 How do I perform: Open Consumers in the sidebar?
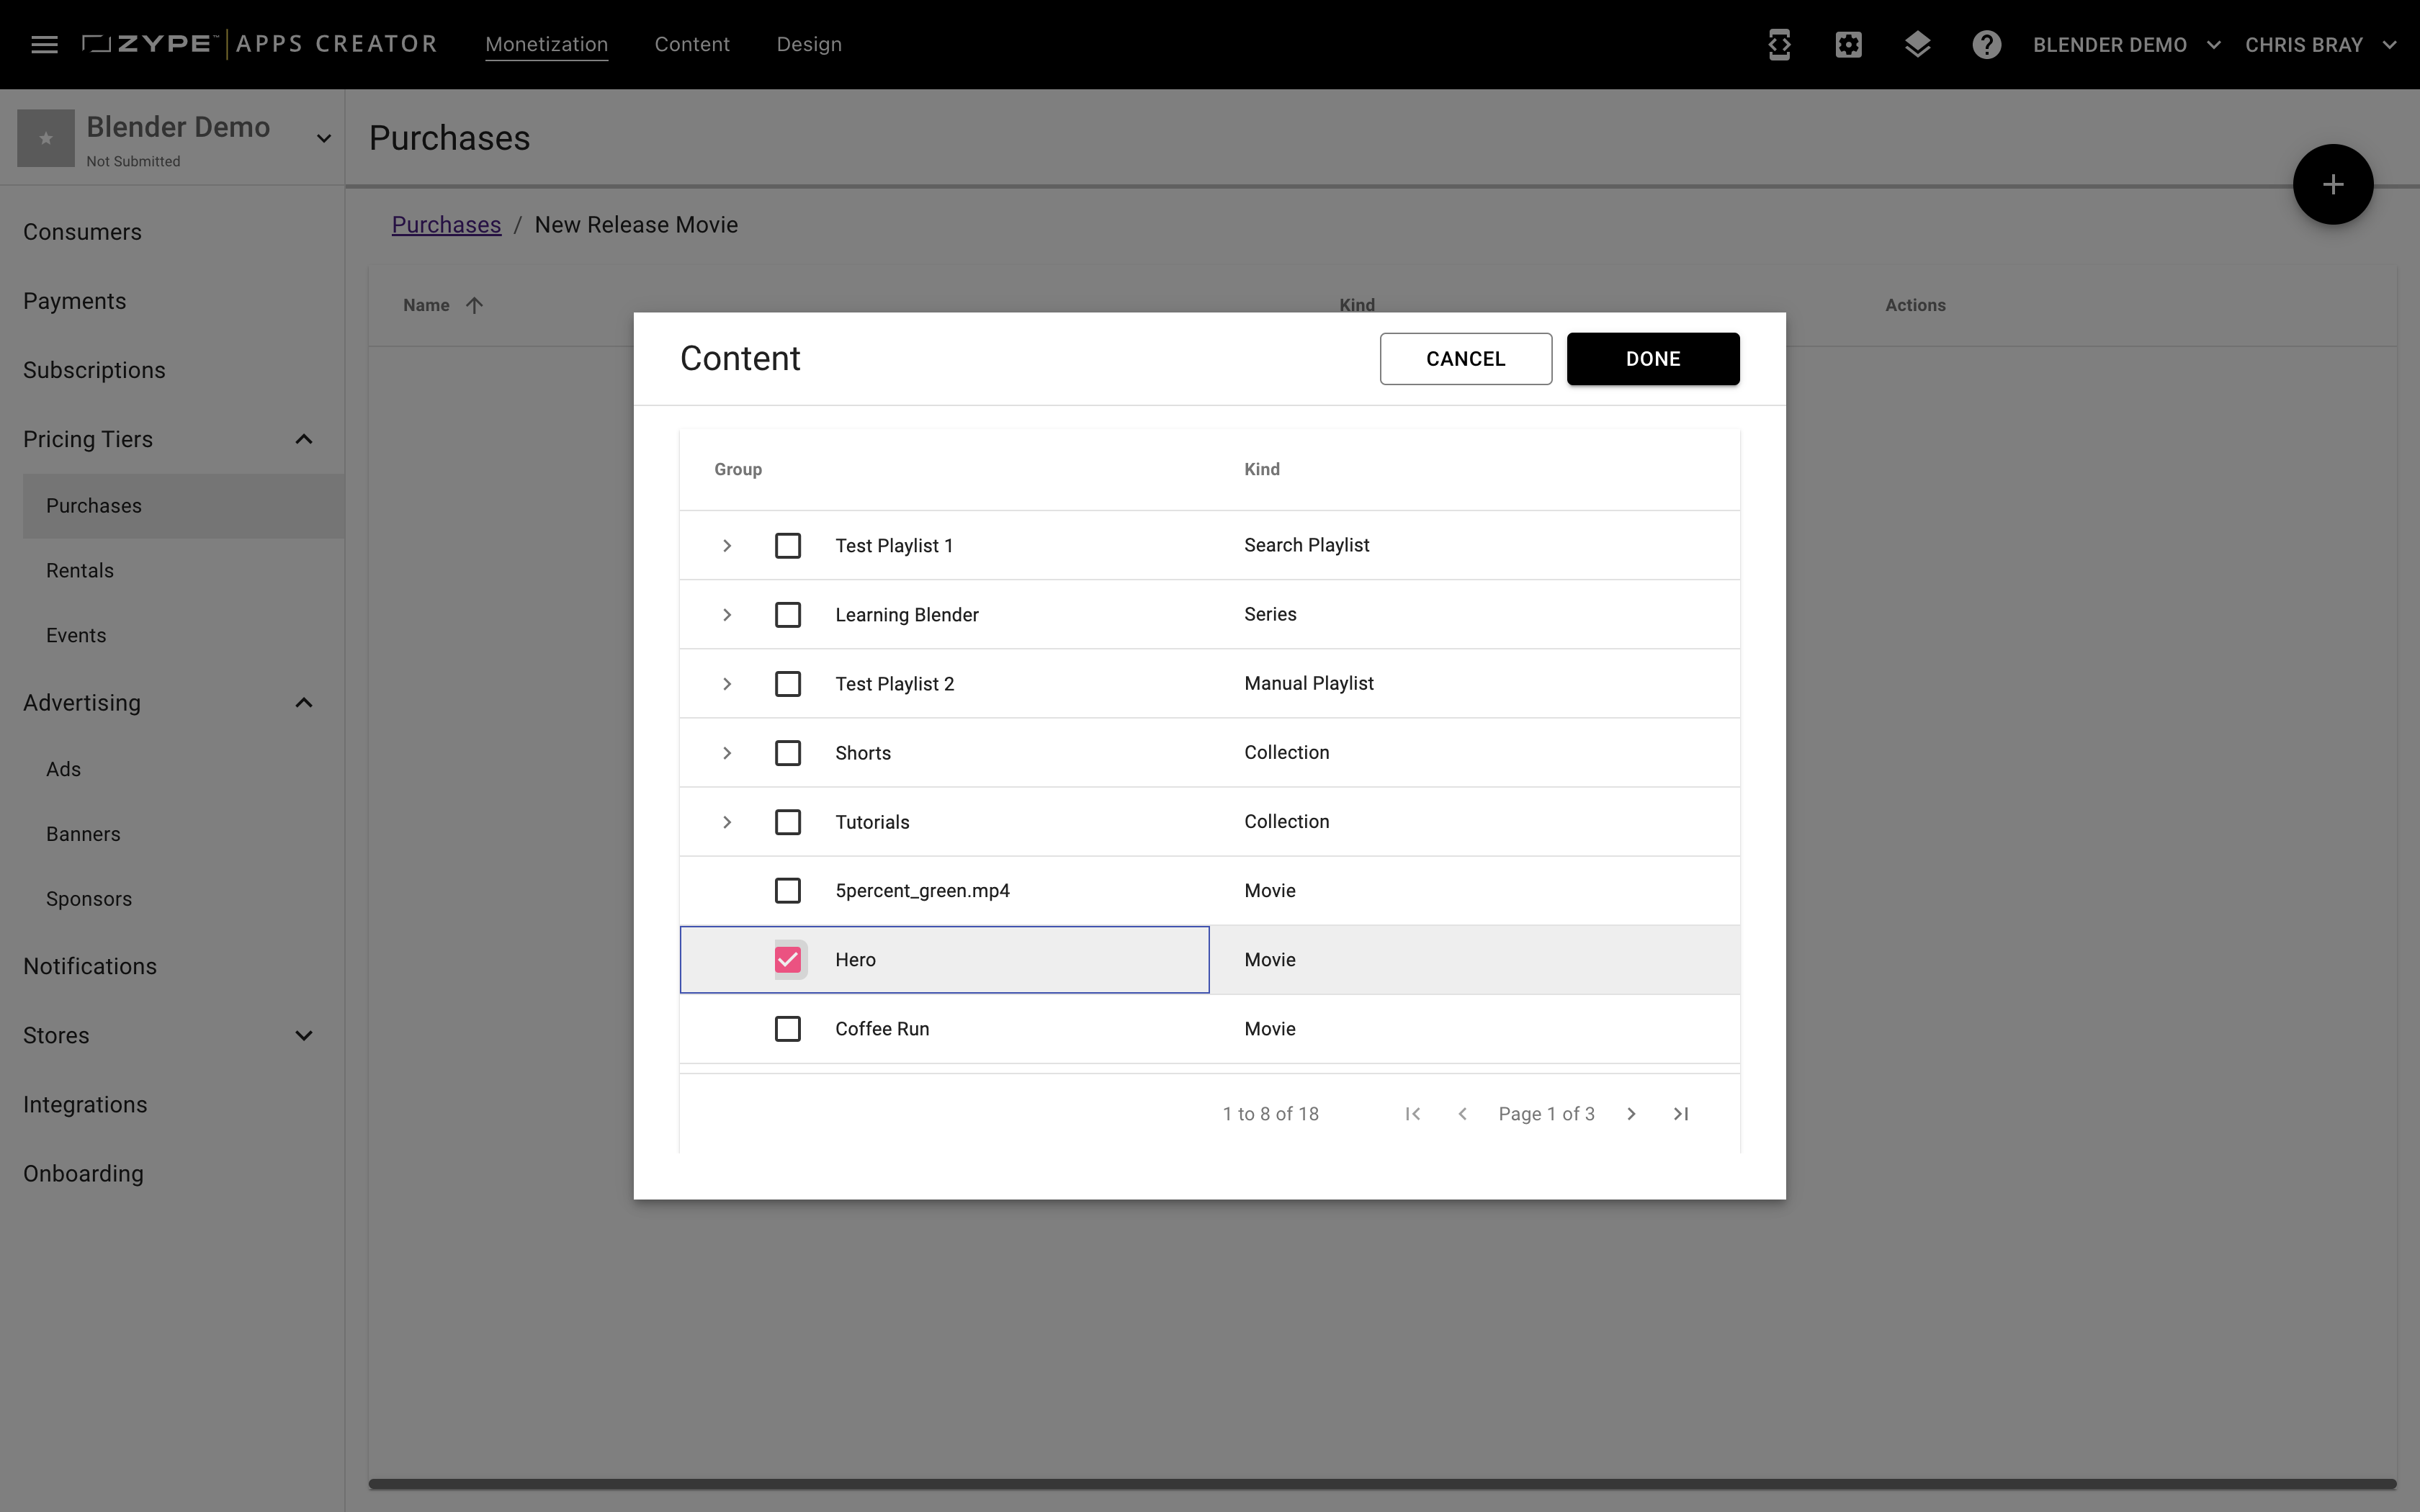[x=82, y=232]
